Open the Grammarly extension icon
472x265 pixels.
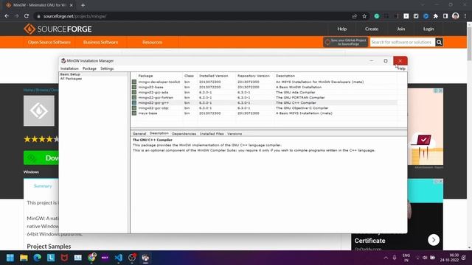[x=377, y=16]
